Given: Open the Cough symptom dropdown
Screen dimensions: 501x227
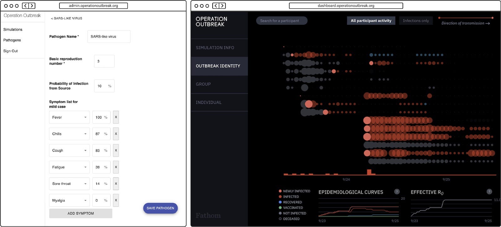Looking at the screenshot, I should coord(69,150).
